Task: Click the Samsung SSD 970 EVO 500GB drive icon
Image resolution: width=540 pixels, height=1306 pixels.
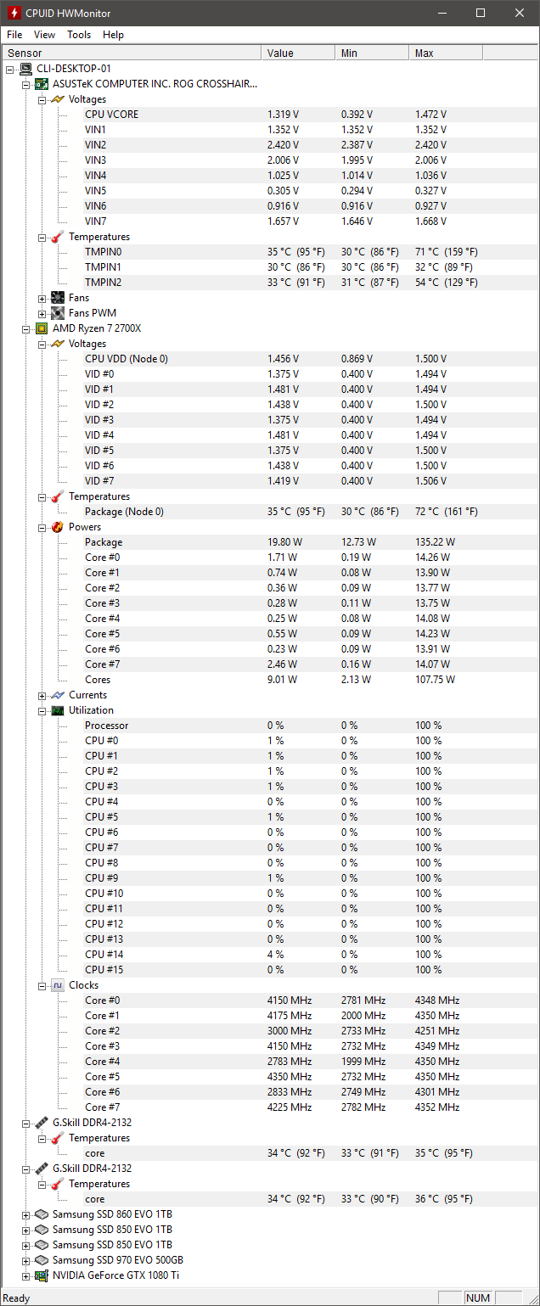Action: point(42,1260)
